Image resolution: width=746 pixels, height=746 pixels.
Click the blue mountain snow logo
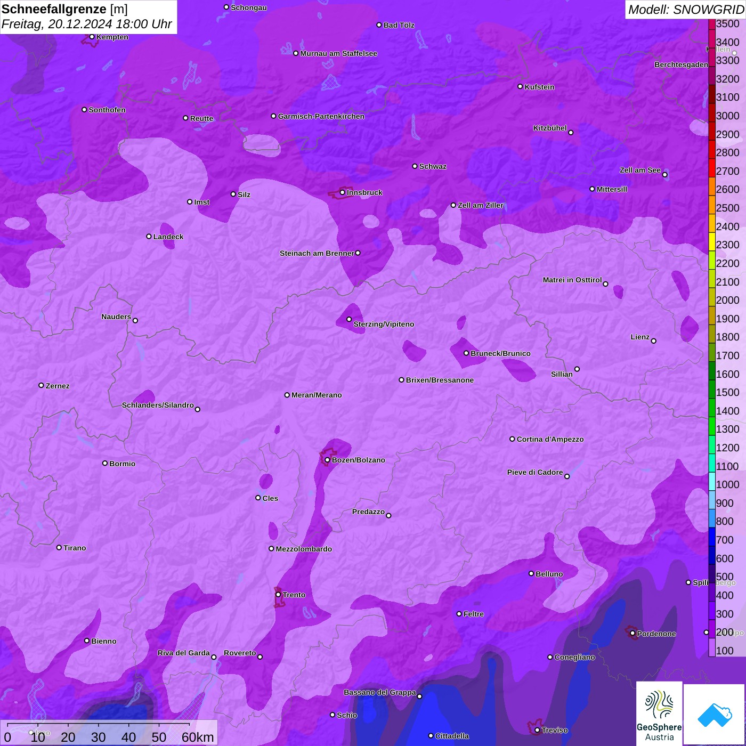[715, 715]
